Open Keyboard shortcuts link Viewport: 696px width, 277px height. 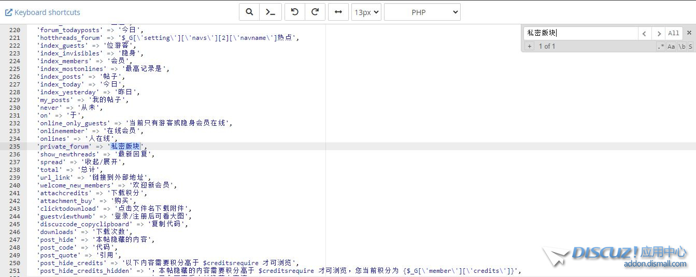tap(42, 12)
